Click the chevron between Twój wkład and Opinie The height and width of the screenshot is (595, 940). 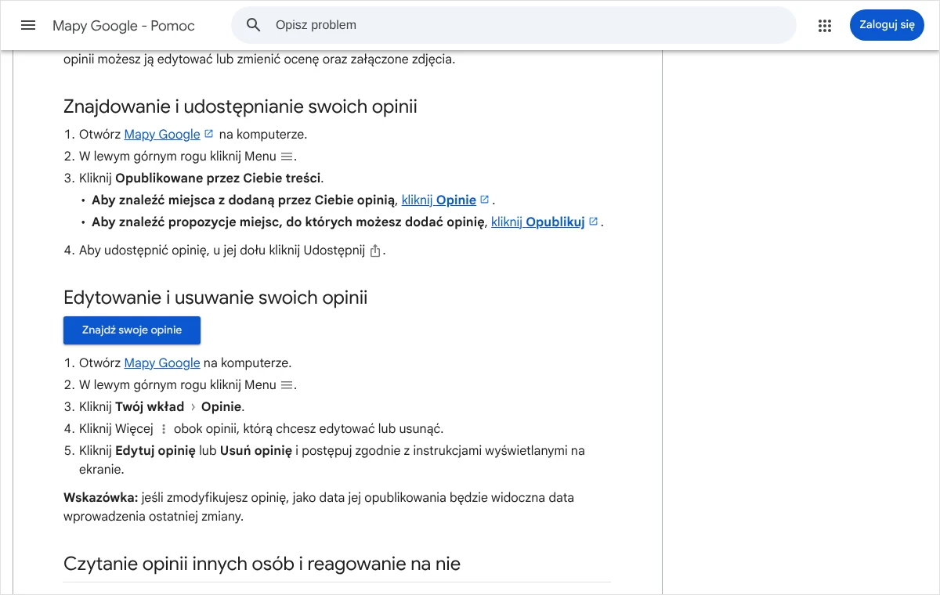pos(193,407)
